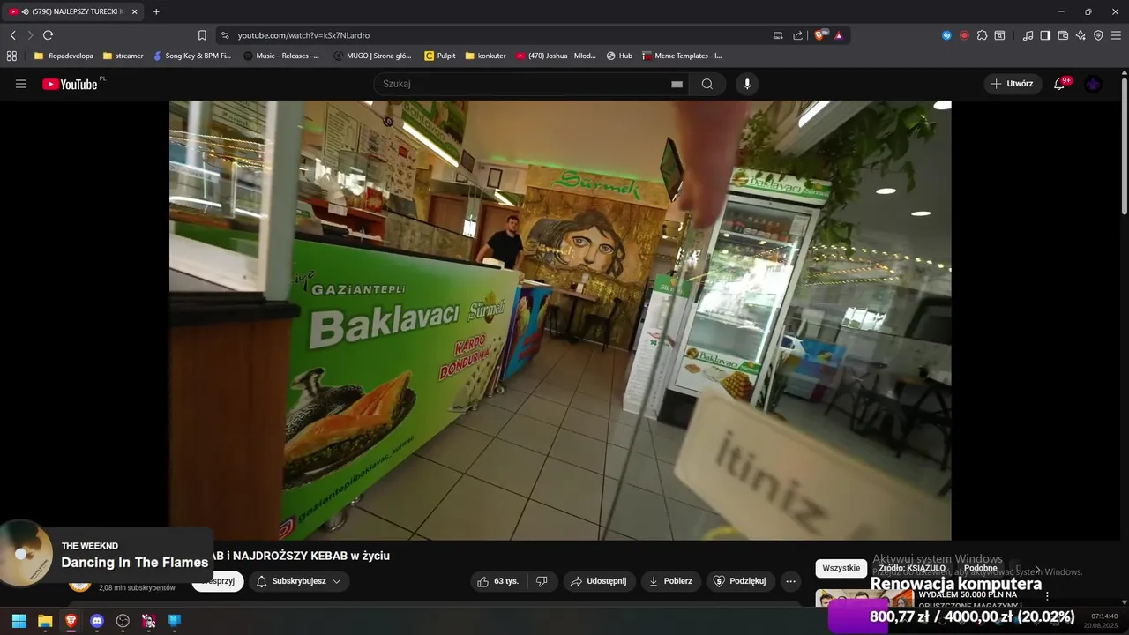Click the red record extension icon
The image size is (1129, 635).
point(964,35)
